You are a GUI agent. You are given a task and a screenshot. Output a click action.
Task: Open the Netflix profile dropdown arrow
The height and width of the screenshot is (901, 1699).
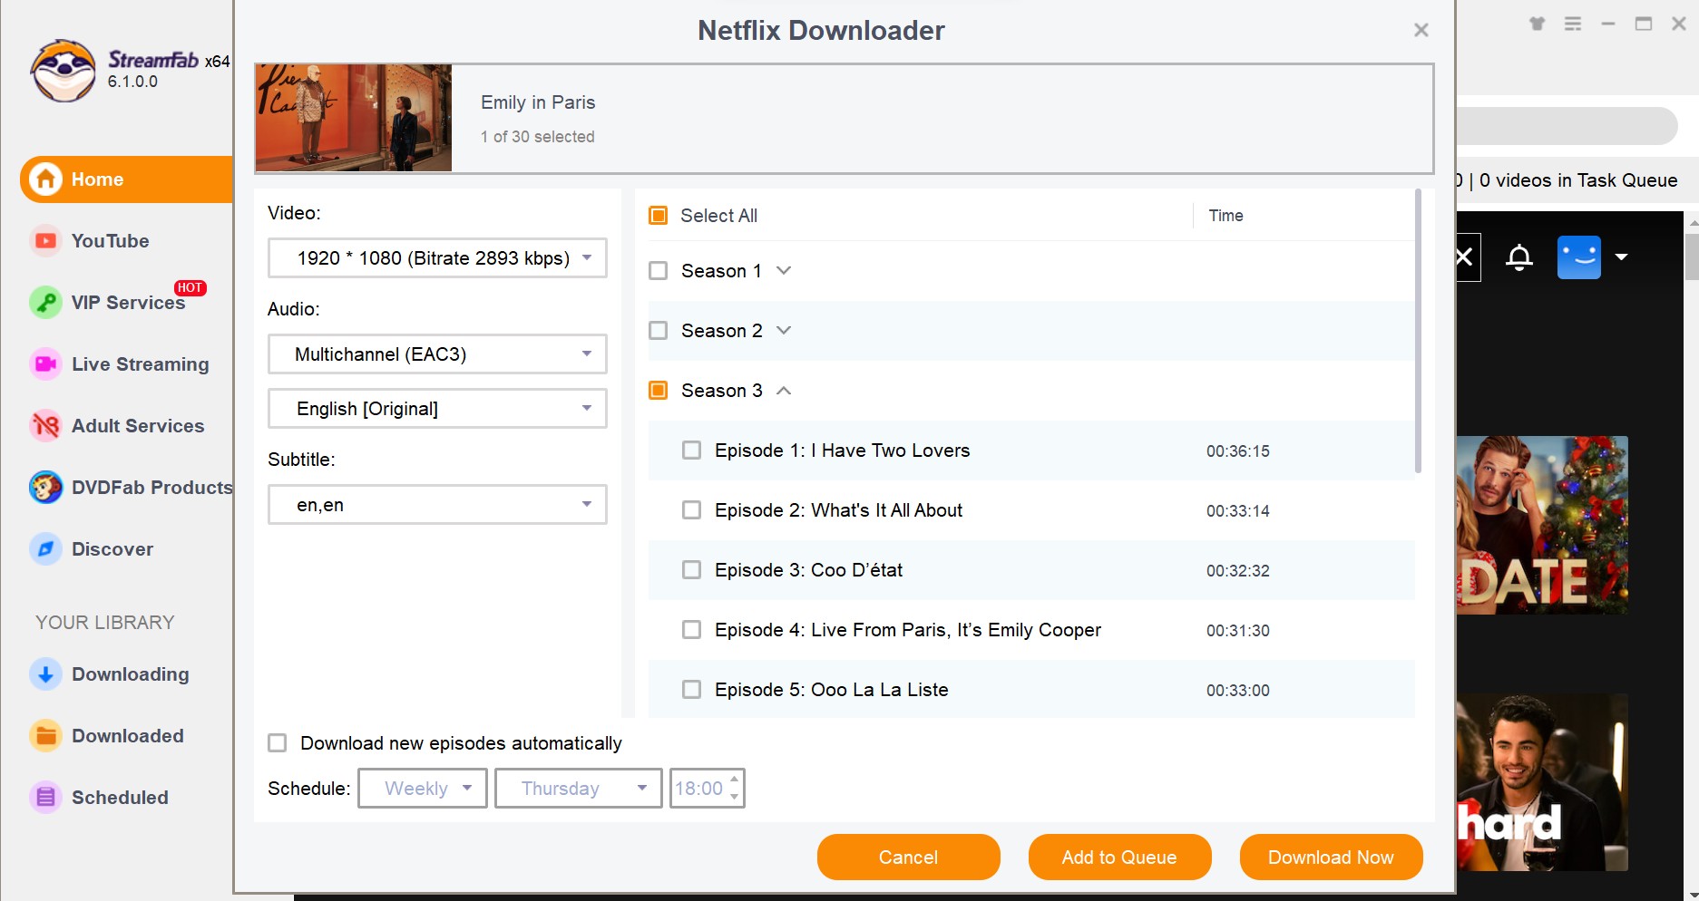(x=1622, y=257)
